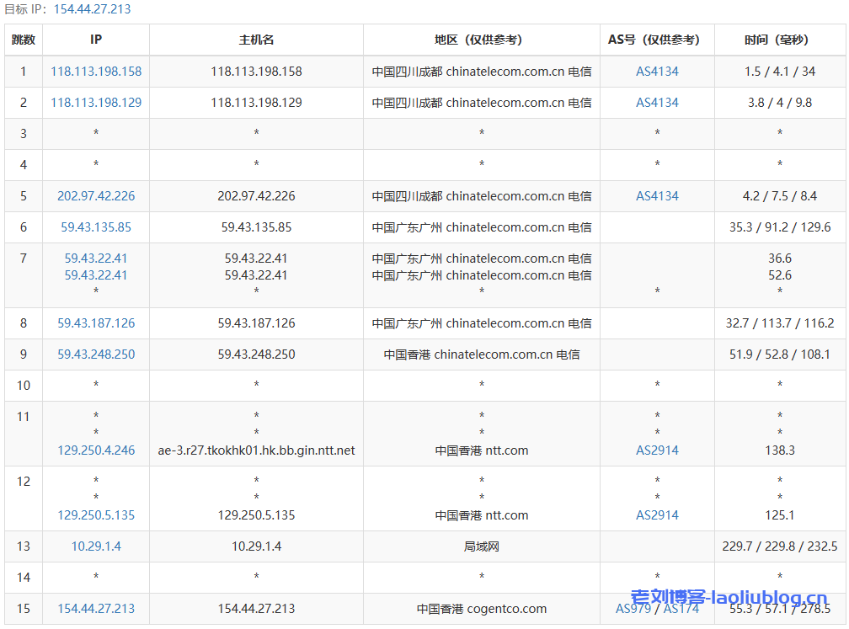Select AS4134 on the first hop
This screenshot has height=629, width=849.
pos(657,71)
